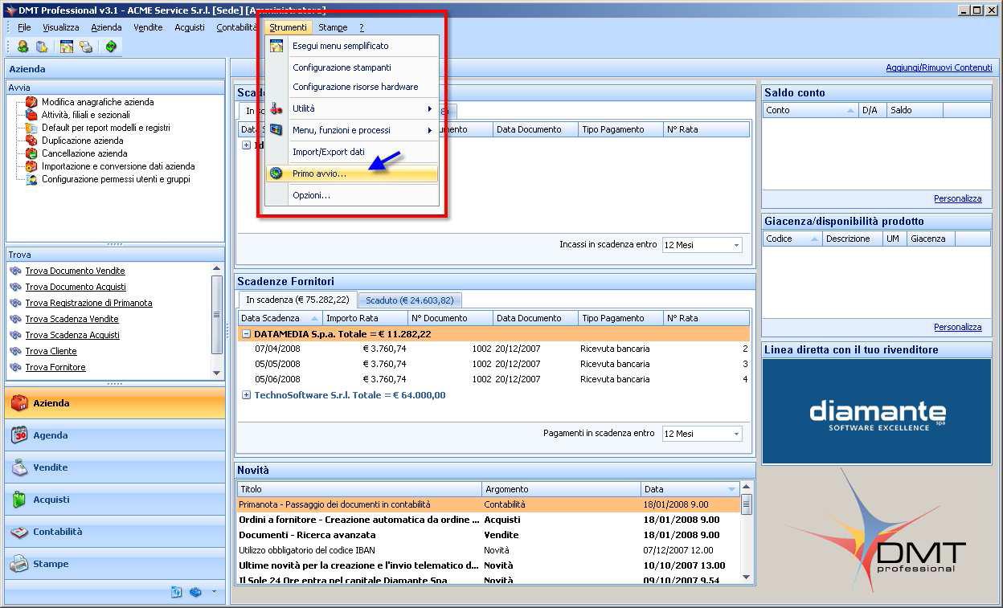Image resolution: width=1003 pixels, height=608 pixels.
Task: Click icon beside Duplicazione azienda
Action: coord(31,141)
